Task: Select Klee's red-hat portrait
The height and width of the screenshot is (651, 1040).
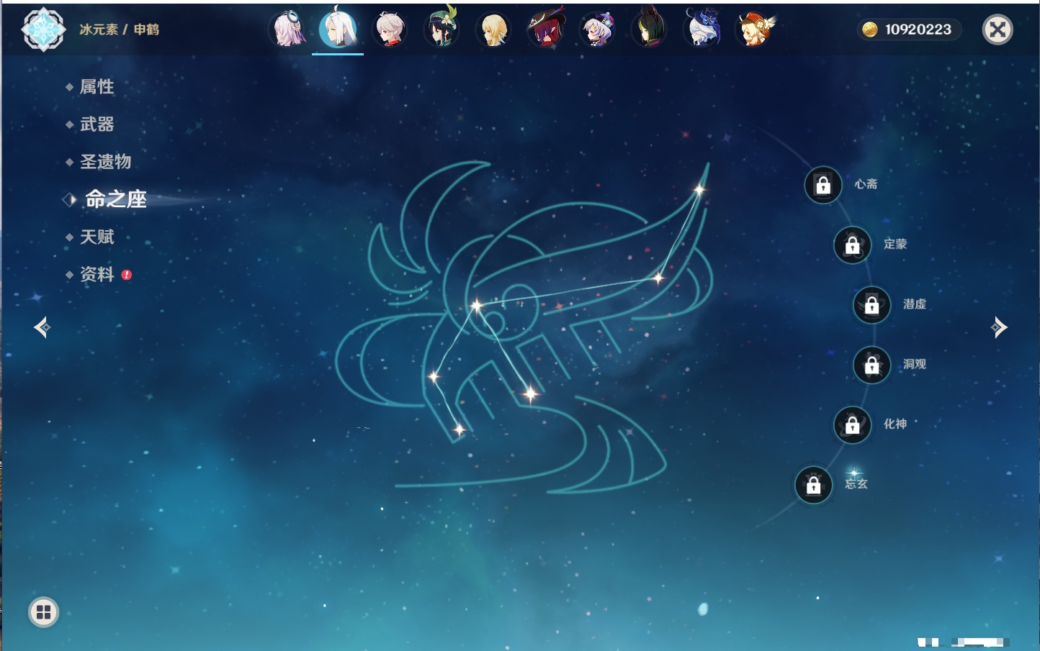Action: click(x=754, y=29)
